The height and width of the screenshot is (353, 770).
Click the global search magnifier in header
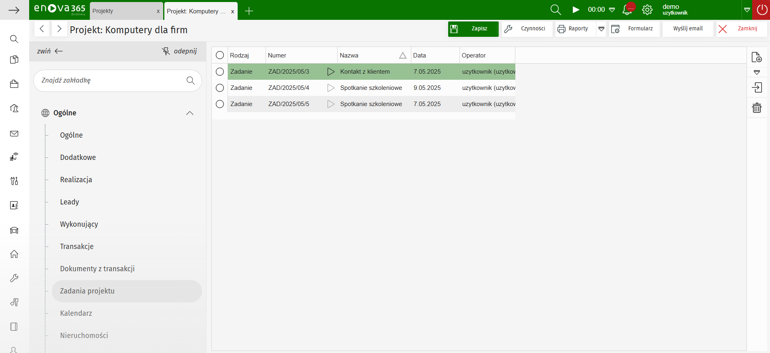(x=555, y=10)
